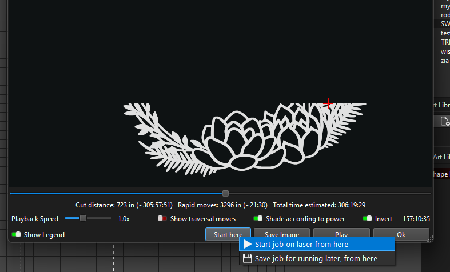Enable Show traversal moves toggle
This screenshot has height=272, width=450.
click(x=162, y=218)
